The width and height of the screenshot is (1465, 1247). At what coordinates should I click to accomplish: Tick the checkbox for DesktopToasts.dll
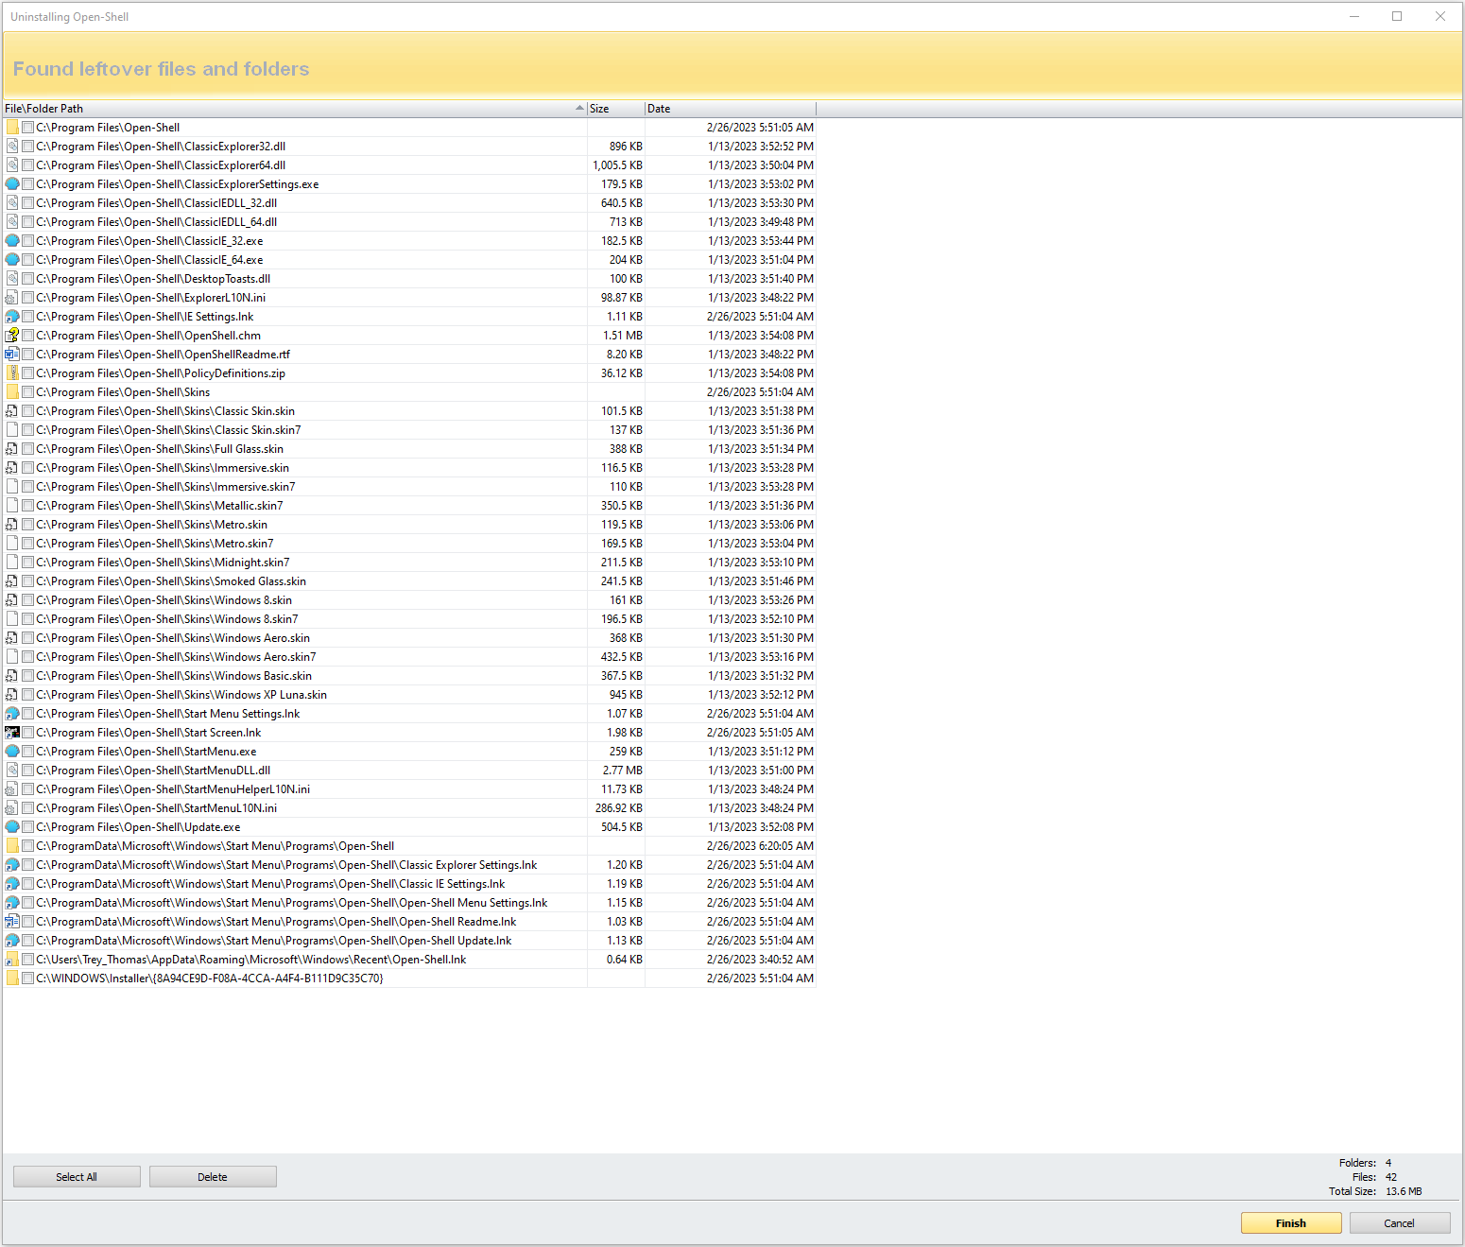point(28,279)
